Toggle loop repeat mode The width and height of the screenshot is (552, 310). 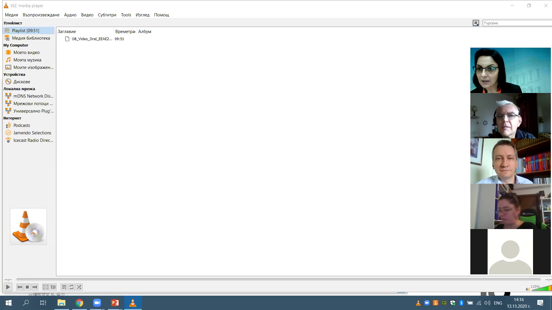[x=72, y=287]
